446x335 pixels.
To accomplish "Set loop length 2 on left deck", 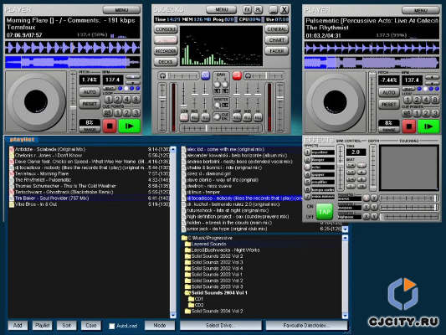I will pos(117,100).
